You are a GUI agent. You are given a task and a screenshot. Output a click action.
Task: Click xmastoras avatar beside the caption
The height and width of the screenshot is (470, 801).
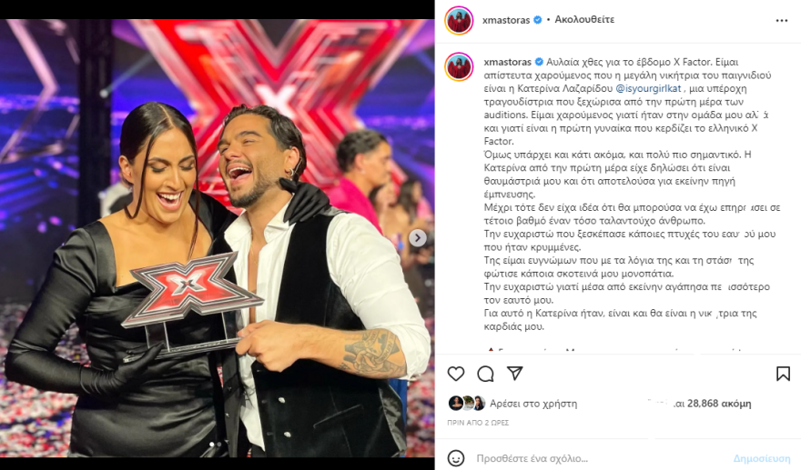coord(459,67)
